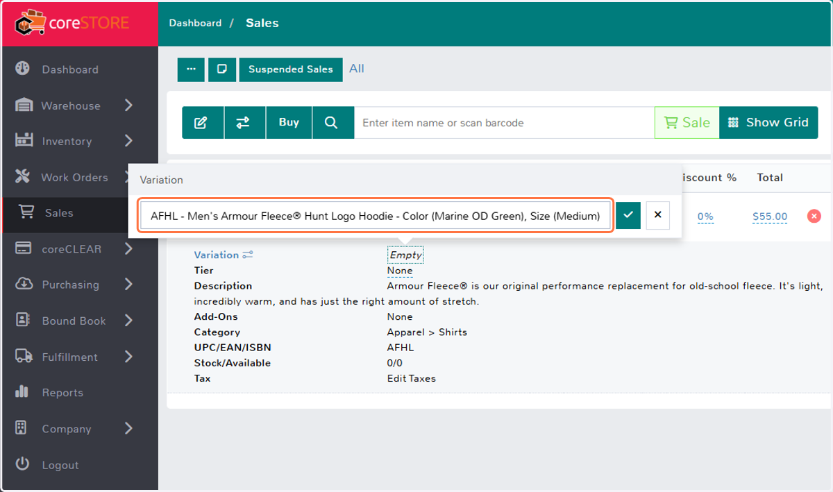The height and width of the screenshot is (492, 833).
Task: Click the coreSTORE logo
Action: tap(71, 22)
